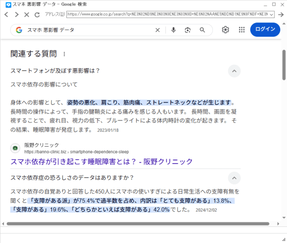Start voice search with the microphone icon
The height and width of the screenshot is (243, 287).
174,30
